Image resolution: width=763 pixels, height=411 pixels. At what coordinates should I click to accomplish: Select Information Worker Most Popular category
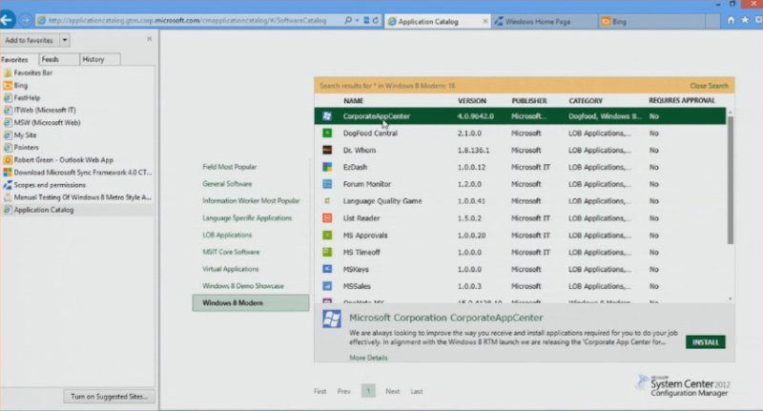pyautogui.click(x=251, y=201)
